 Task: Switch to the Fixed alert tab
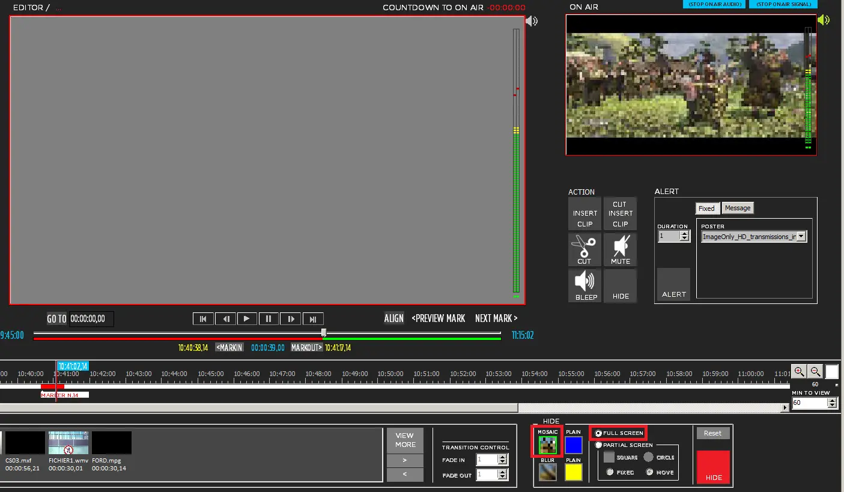point(706,208)
